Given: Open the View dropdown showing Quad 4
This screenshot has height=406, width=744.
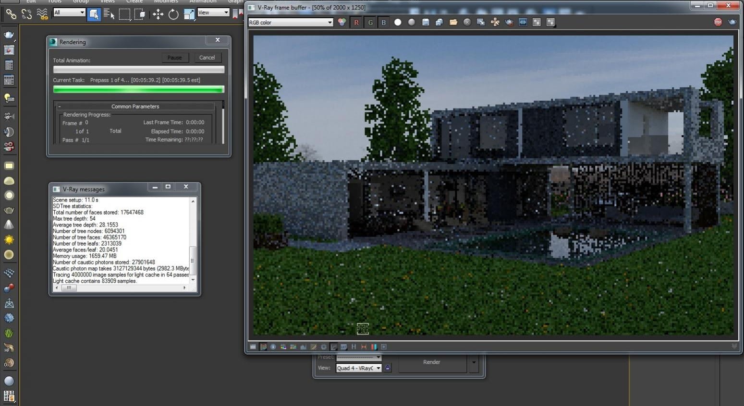Looking at the screenshot, I should coord(358,368).
